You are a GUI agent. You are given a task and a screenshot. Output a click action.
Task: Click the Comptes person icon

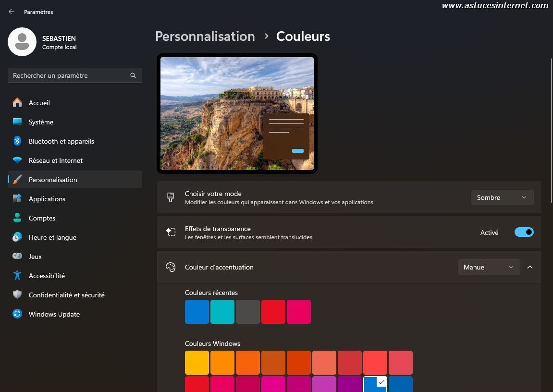tap(17, 218)
